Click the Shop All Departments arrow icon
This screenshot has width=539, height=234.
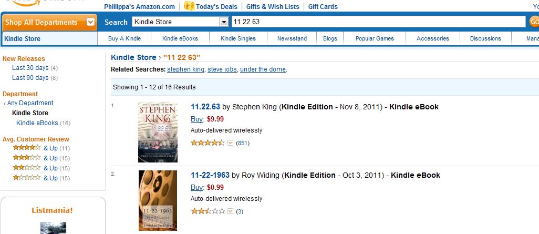(x=91, y=22)
